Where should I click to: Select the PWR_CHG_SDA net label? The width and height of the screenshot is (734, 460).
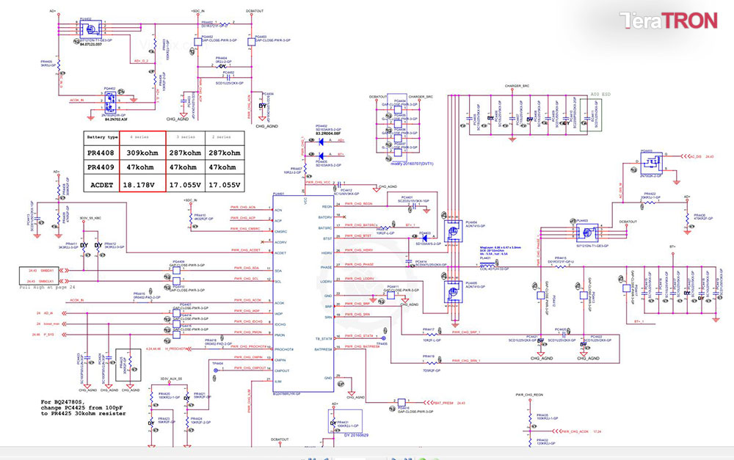[246, 268]
